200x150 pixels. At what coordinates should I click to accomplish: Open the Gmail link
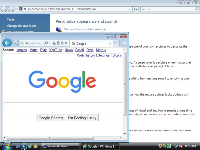click(79, 50)
